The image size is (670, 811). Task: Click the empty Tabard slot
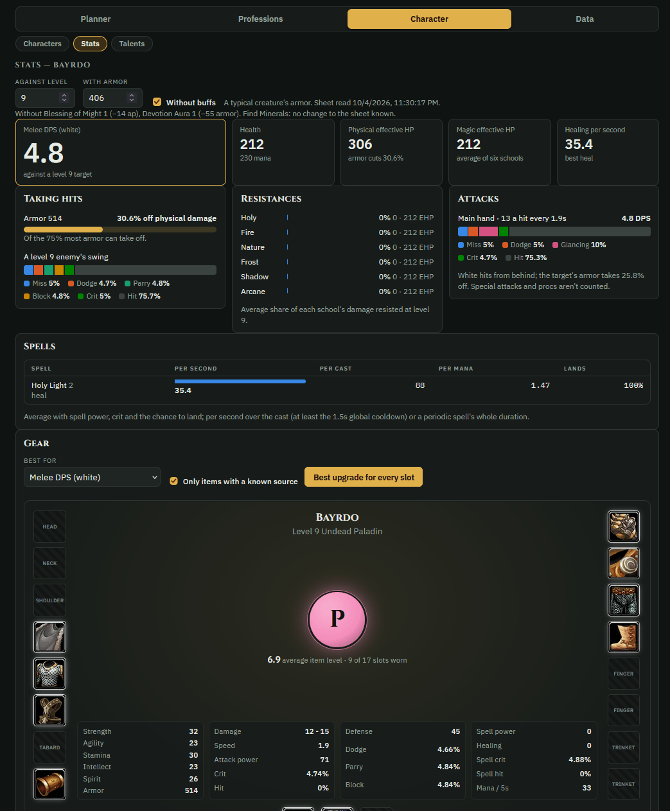click(x=49, y=747)
